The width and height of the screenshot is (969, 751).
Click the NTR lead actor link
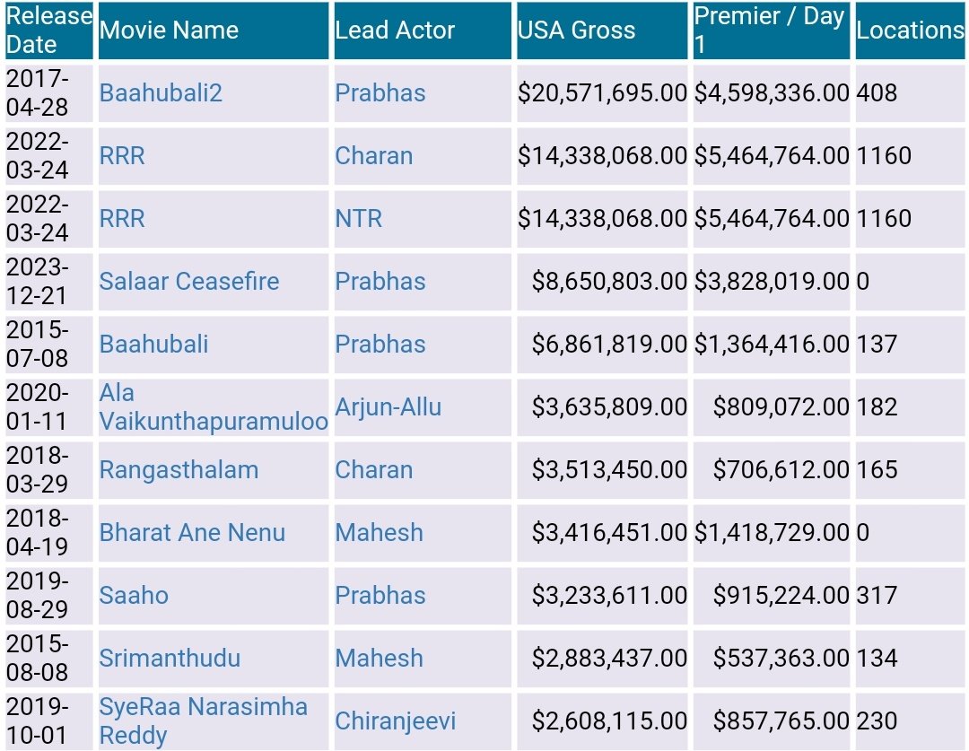tap(358, 218)
